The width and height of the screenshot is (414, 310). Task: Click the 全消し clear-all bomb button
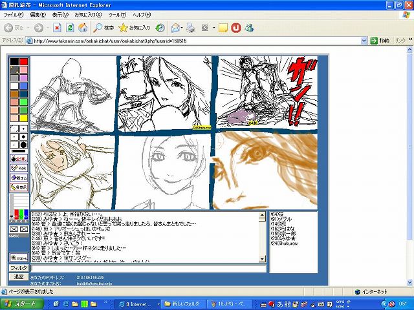click(x=19, y=159)
